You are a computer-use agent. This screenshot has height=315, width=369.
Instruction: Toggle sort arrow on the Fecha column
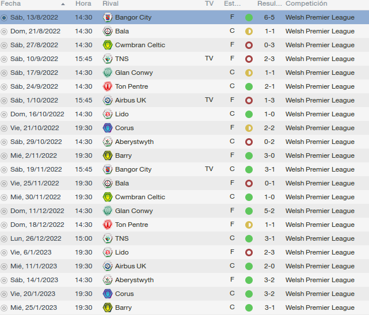pyautogui.click(x=63, y=4)
